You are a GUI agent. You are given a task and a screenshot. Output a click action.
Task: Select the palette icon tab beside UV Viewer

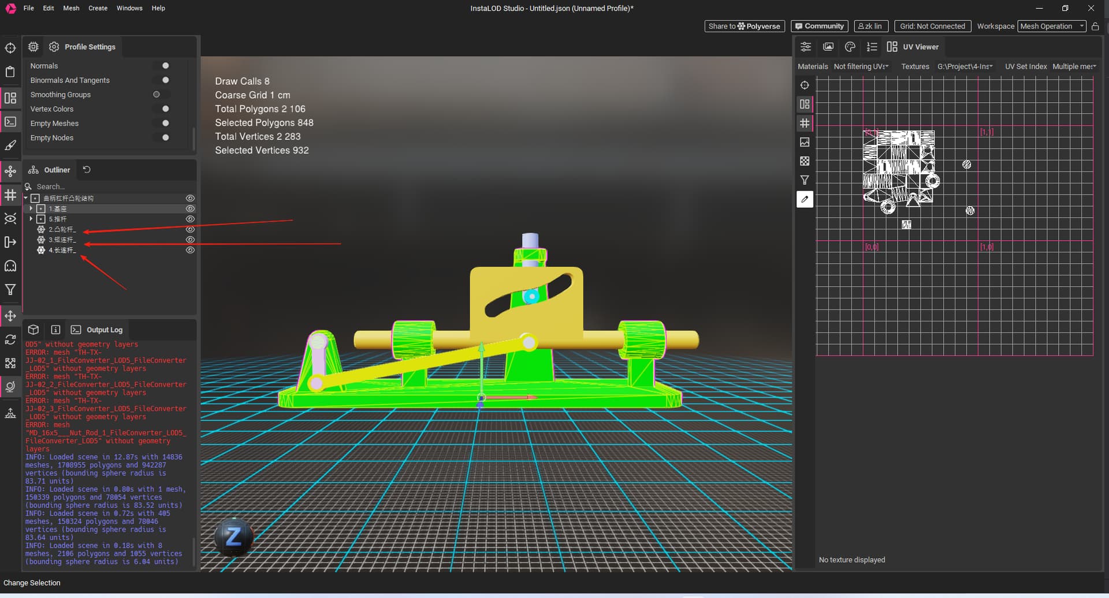pyautogui.click(x=850, y=47)
